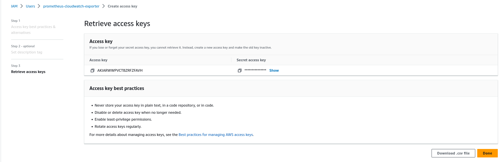The image size is (504, 162).
Task: Click the Secret access key column header
Action: (x=251, y=60)
